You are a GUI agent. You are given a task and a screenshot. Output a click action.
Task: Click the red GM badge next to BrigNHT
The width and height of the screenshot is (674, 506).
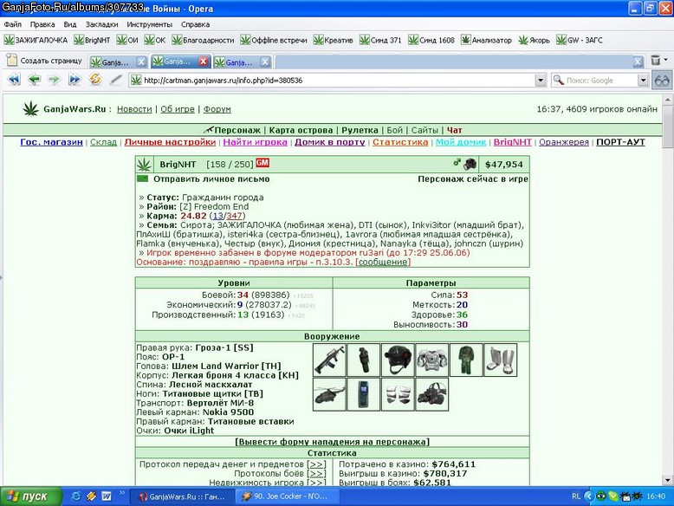pos(262,163)
